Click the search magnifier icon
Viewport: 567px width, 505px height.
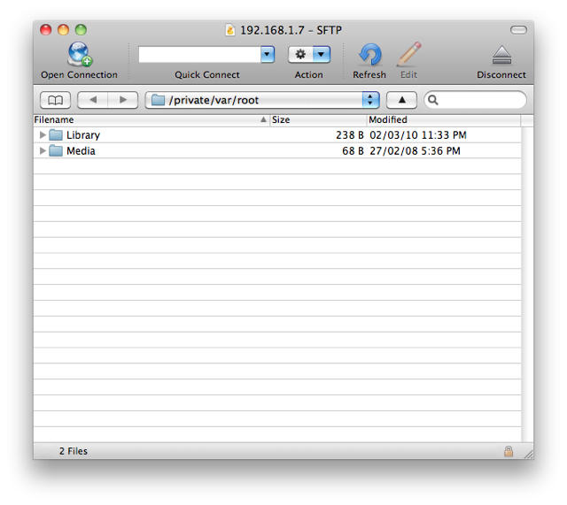pyautogui.click(x=433, y=100)
